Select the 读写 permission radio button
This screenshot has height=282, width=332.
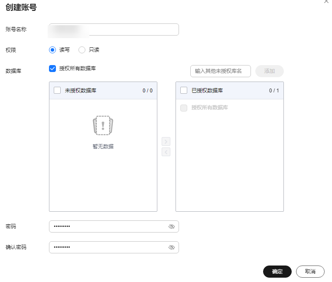[x=52, y=50]
